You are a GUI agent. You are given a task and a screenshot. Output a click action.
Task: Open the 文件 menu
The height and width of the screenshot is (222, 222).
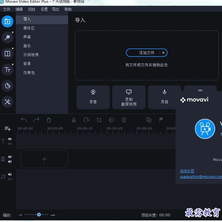click(7, 9)
